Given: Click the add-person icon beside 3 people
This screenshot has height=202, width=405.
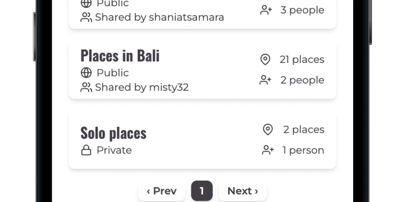Looking at the screenshot, I should pos(266,10).
